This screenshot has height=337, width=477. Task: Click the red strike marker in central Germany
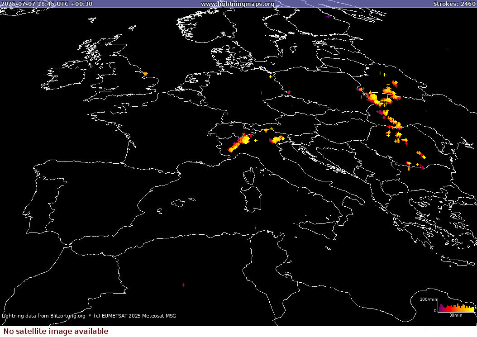262,93
